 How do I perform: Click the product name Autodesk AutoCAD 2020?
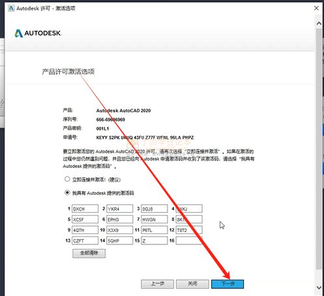pos(123,110)
